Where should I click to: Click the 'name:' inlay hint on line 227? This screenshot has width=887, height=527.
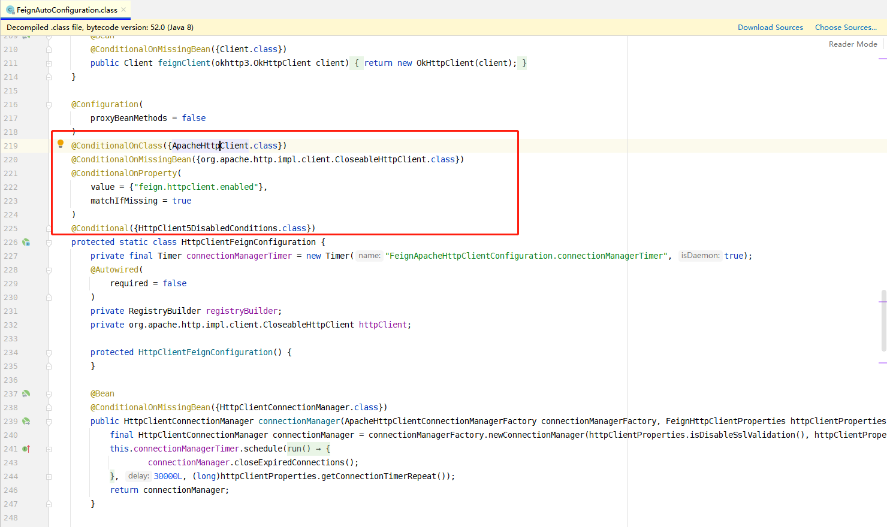tap(370, 256)
